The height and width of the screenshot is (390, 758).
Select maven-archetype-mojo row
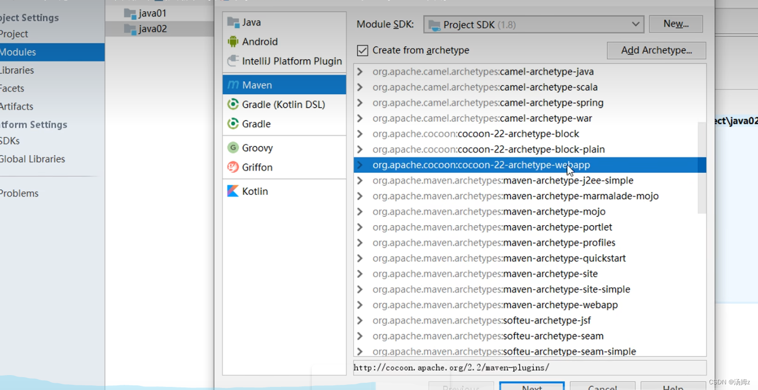point(530,212)
